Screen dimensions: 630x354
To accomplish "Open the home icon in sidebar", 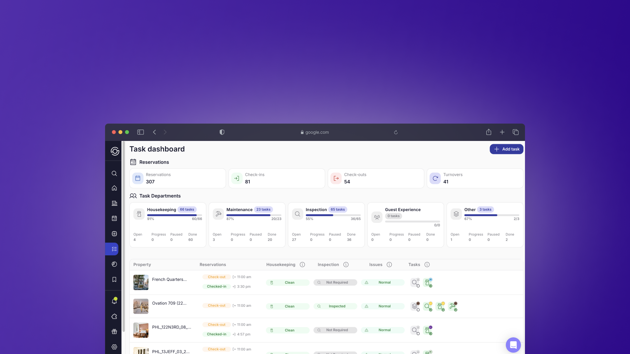I will [x=114, y=188].
